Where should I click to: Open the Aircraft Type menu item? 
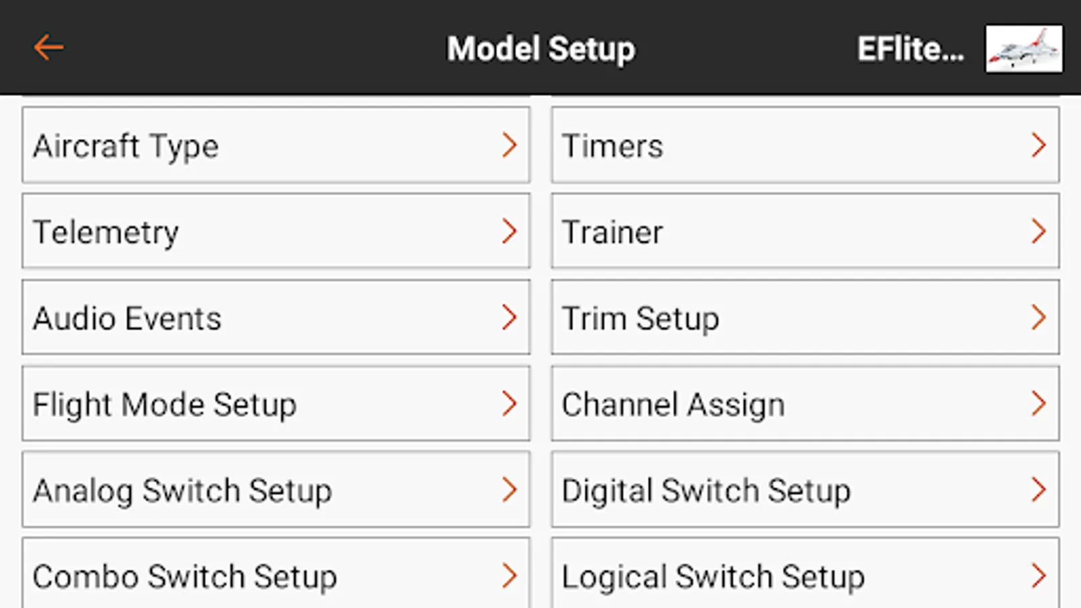[x=276, y=145]
